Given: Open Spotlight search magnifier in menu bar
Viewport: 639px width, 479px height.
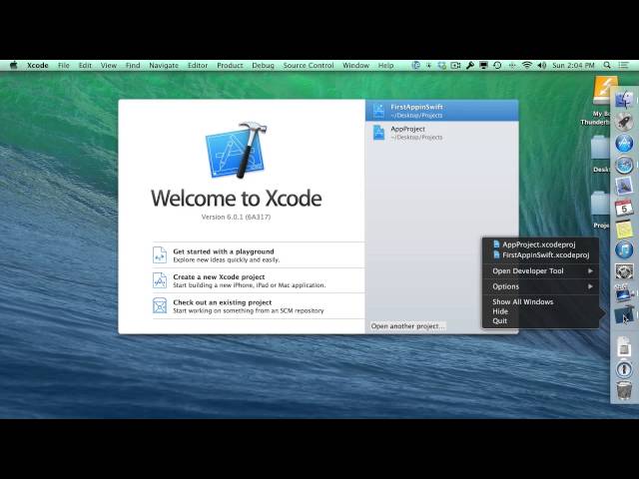Looking at the screenshot, I should pos(607,65).
